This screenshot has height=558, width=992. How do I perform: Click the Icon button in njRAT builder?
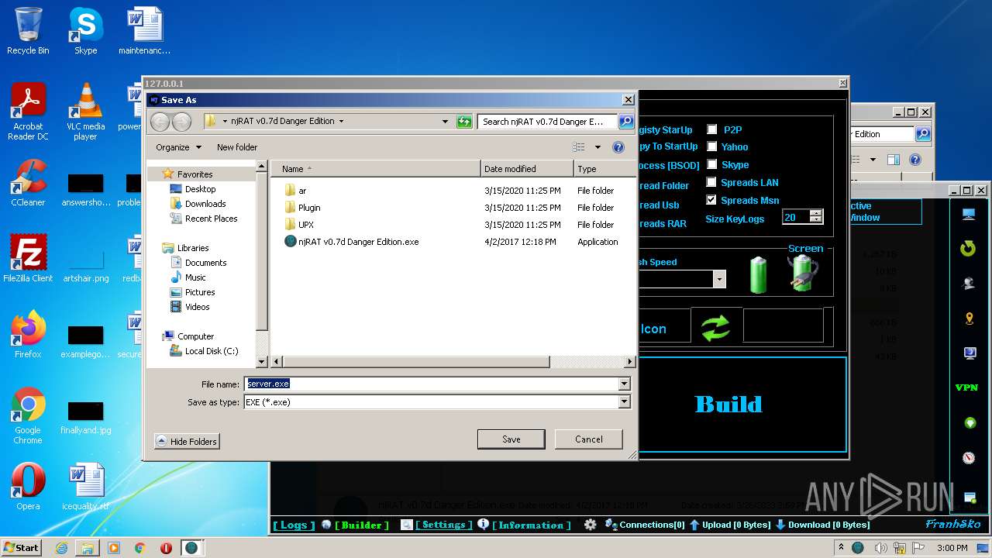(x=653, y=329)
